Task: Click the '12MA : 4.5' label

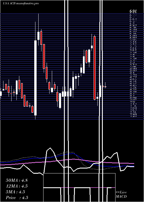Action: pyautogui.click(x=17, y=186)
